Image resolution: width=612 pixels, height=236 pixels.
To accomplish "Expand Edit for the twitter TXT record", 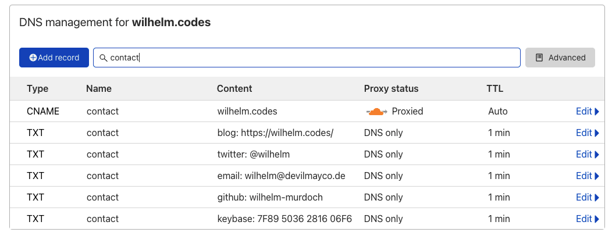I will click(587, 155).
